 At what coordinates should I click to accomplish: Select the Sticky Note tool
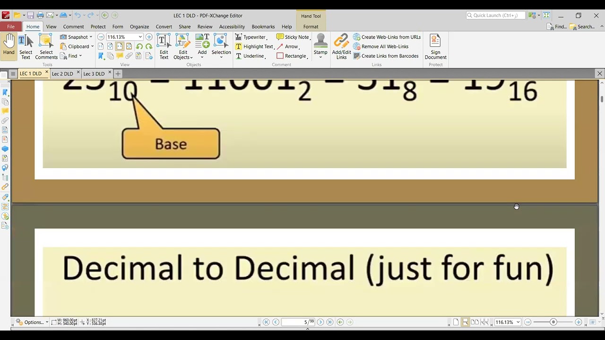point(293,37)
